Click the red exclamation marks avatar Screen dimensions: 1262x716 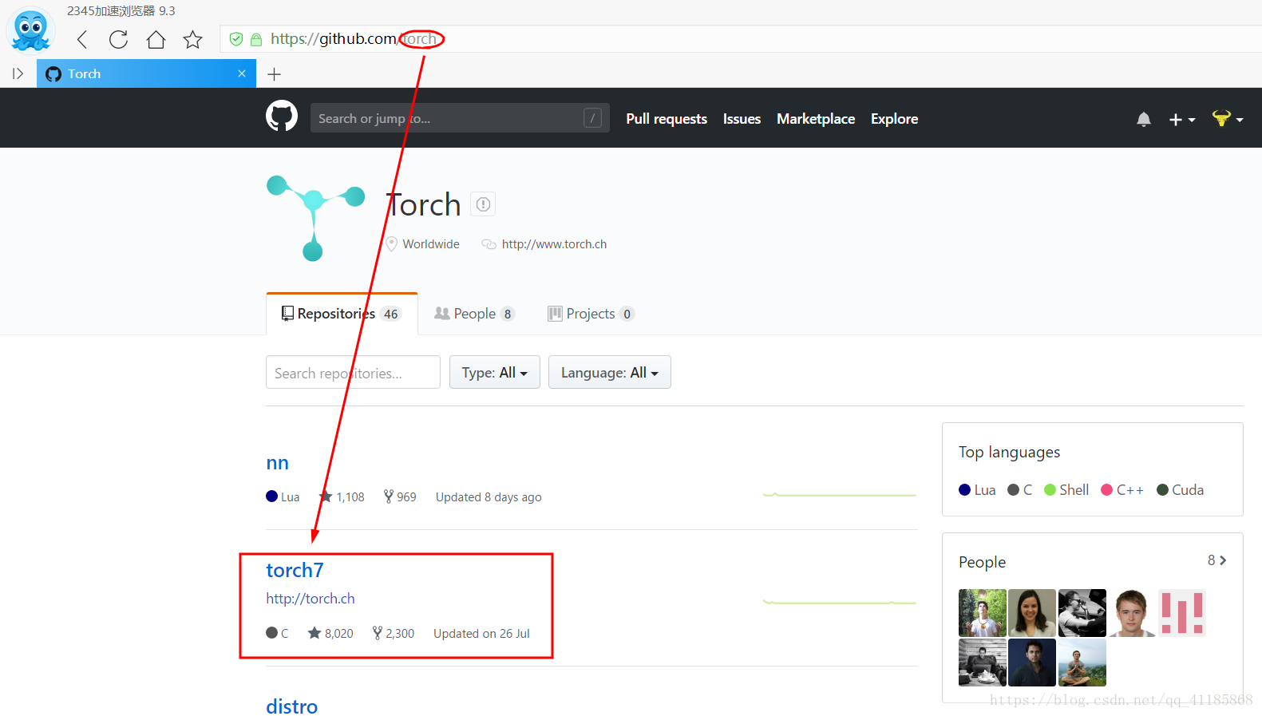(x=1182, y=613)
